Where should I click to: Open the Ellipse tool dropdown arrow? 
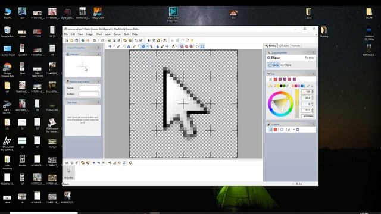tap(147, 46)
